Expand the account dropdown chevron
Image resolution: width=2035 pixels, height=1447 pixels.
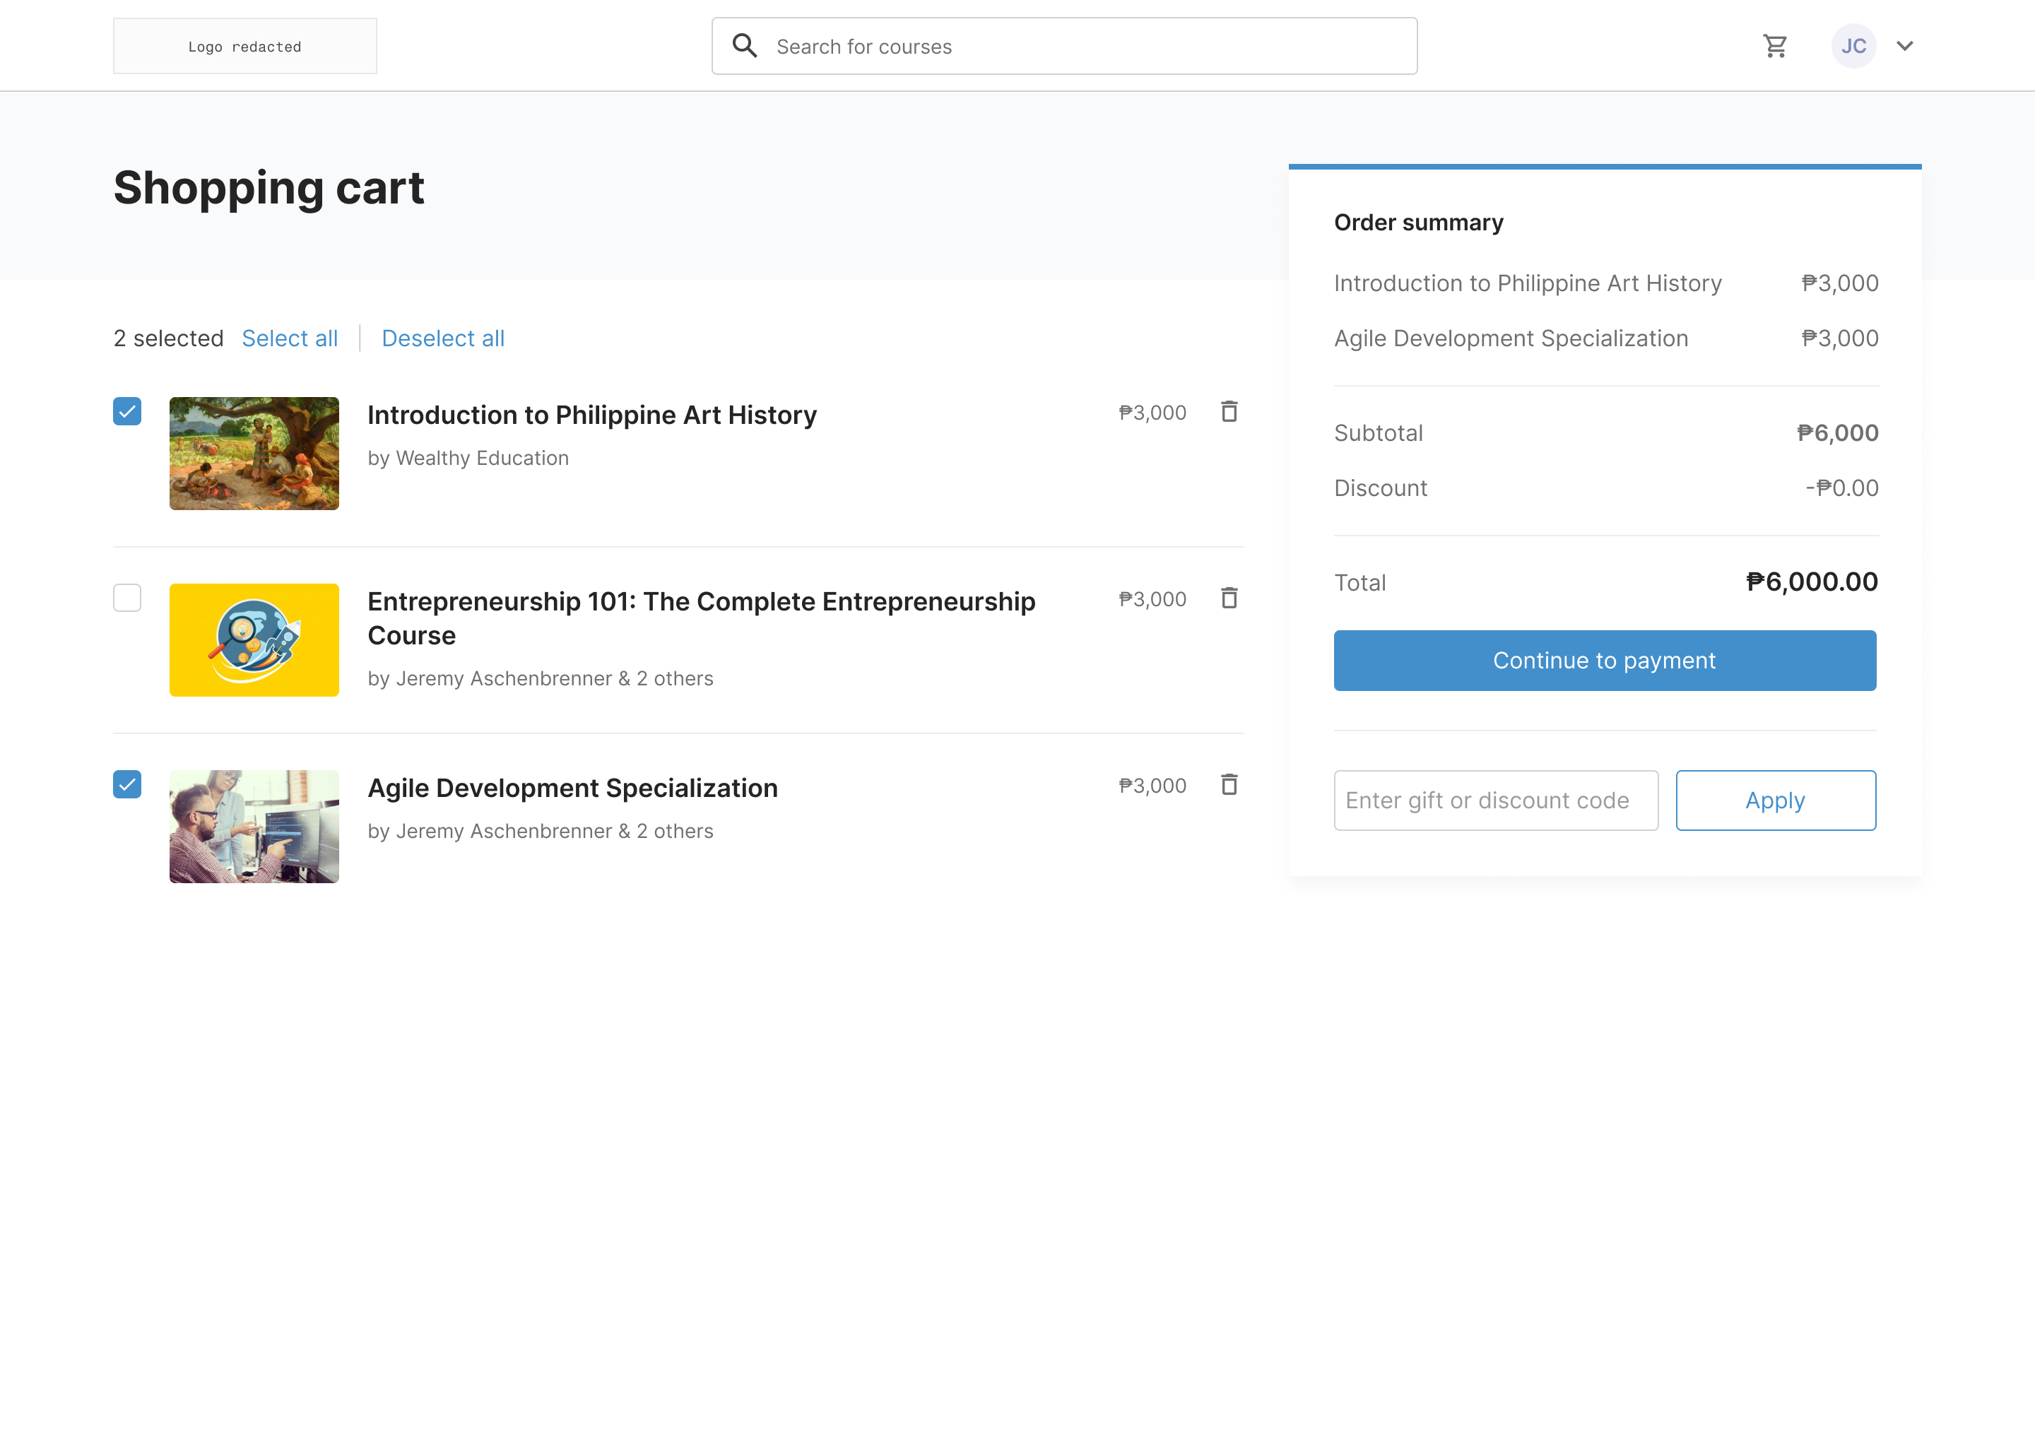(1905, 45)
